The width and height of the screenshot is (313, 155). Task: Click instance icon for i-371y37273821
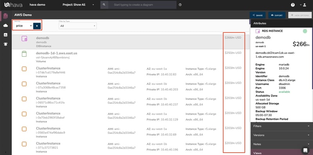click(x=24, y=144)
